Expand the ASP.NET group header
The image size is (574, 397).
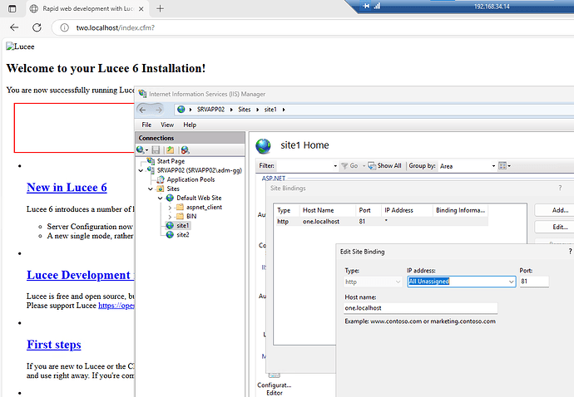[273, 178]
